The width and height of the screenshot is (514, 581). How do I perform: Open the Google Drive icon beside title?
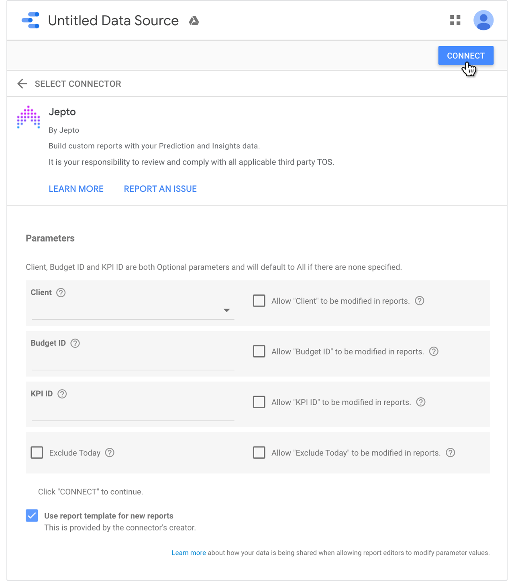(194, 20)
